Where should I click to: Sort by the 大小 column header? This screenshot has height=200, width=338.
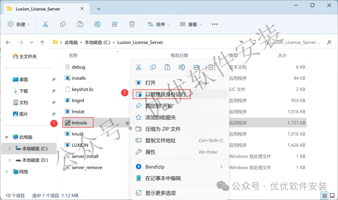pyautogui.click(x=282, y=56)
